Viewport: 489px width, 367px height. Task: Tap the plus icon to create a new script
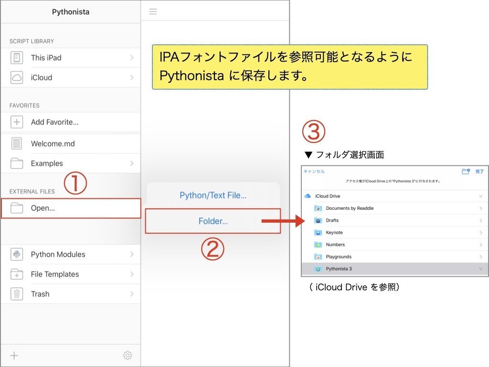click(x=14, y=355)
